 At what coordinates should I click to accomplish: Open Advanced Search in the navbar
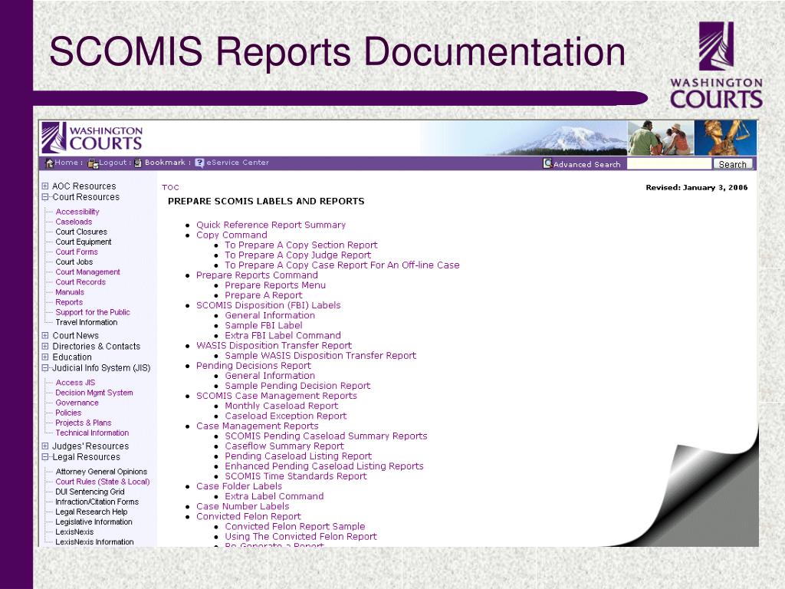pos(586,164)
